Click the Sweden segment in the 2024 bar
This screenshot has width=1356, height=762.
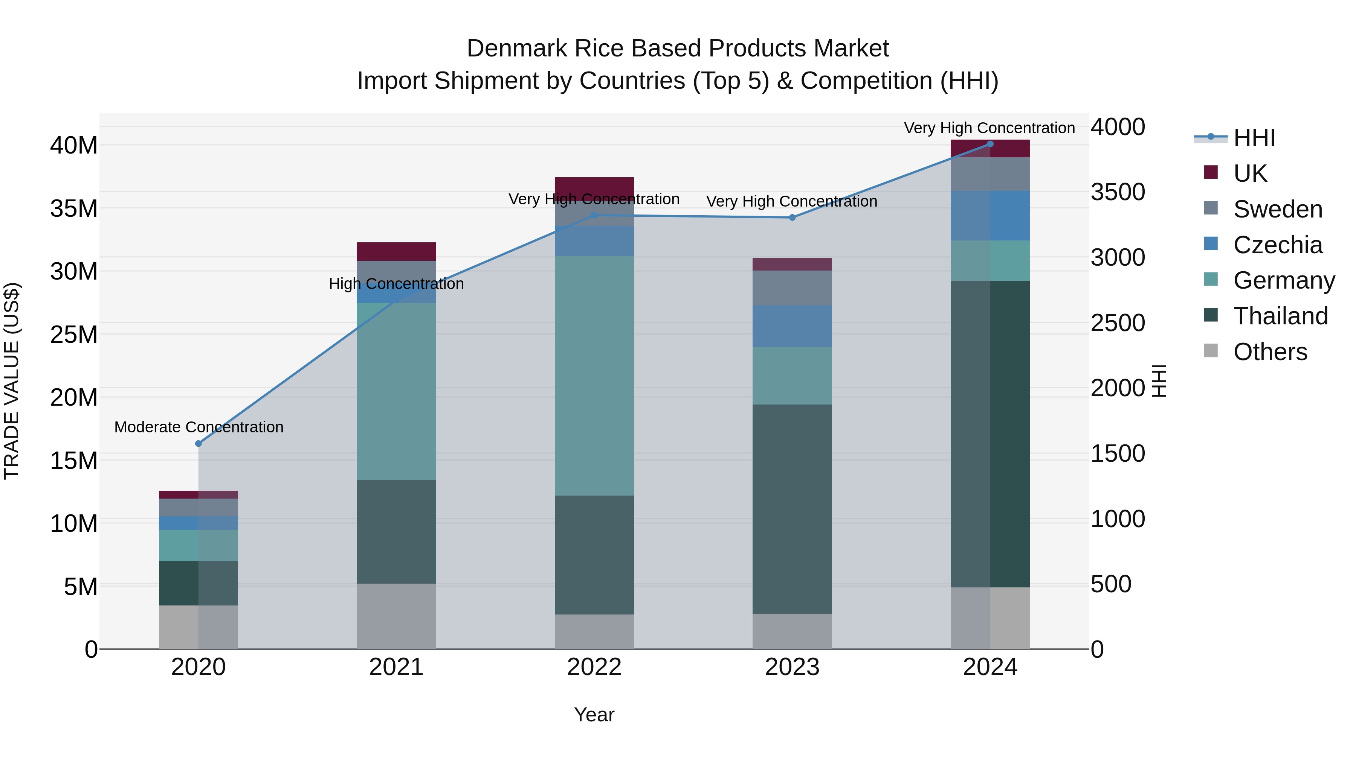pos(990,174)
